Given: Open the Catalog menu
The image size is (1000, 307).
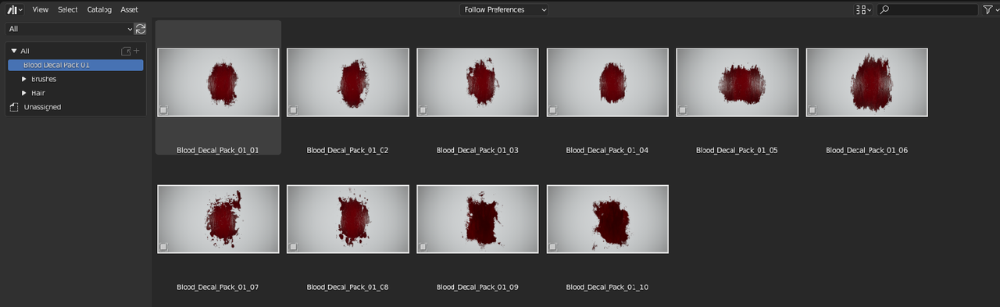Looking at the screenshot, I should [99, 9].
